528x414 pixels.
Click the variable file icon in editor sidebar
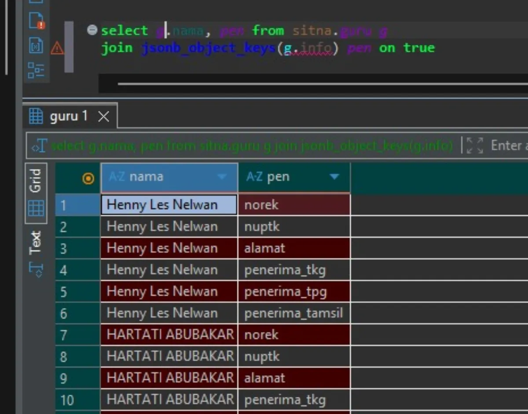pyautogui.click(x=36, y=45)
